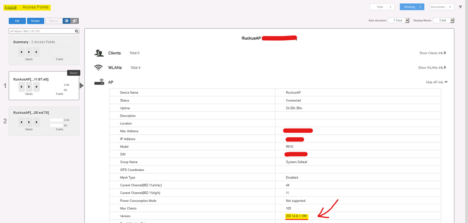
Task: Switch to card group view icon
Action: (x=74, y=21)
